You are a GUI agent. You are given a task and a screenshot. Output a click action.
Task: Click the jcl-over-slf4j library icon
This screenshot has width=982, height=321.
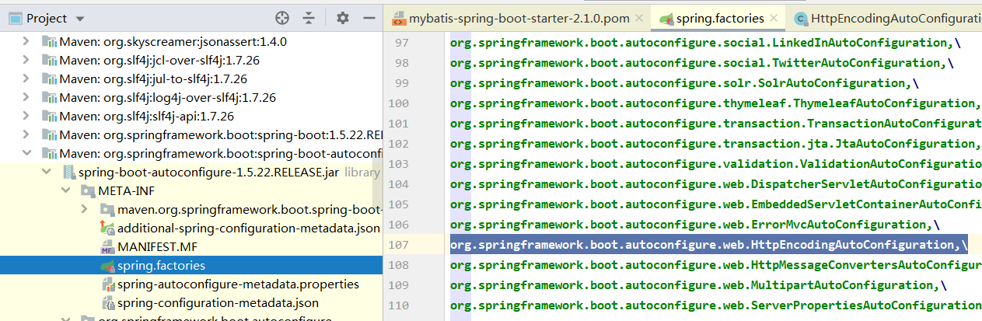[49, 61]
